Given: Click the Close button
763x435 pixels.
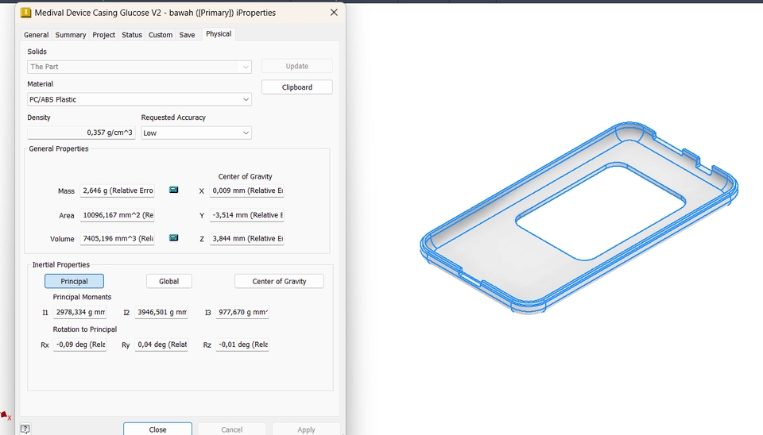Looking at the screenshot, I should pos(157,429).
